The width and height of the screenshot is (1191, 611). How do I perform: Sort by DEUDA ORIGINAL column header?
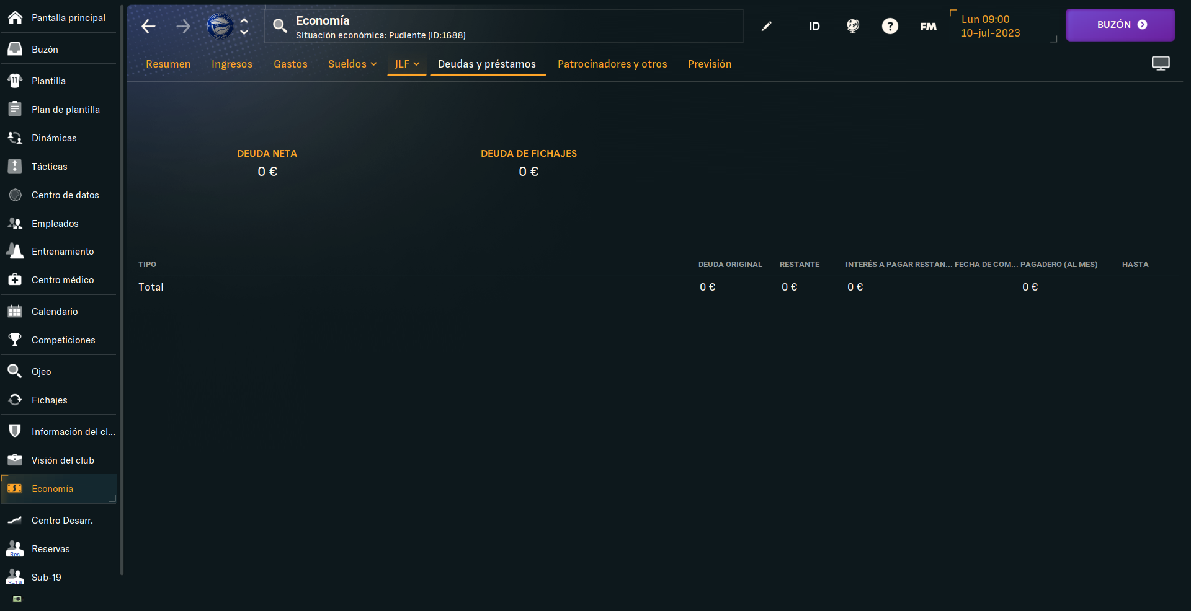[x=730, y=265]
